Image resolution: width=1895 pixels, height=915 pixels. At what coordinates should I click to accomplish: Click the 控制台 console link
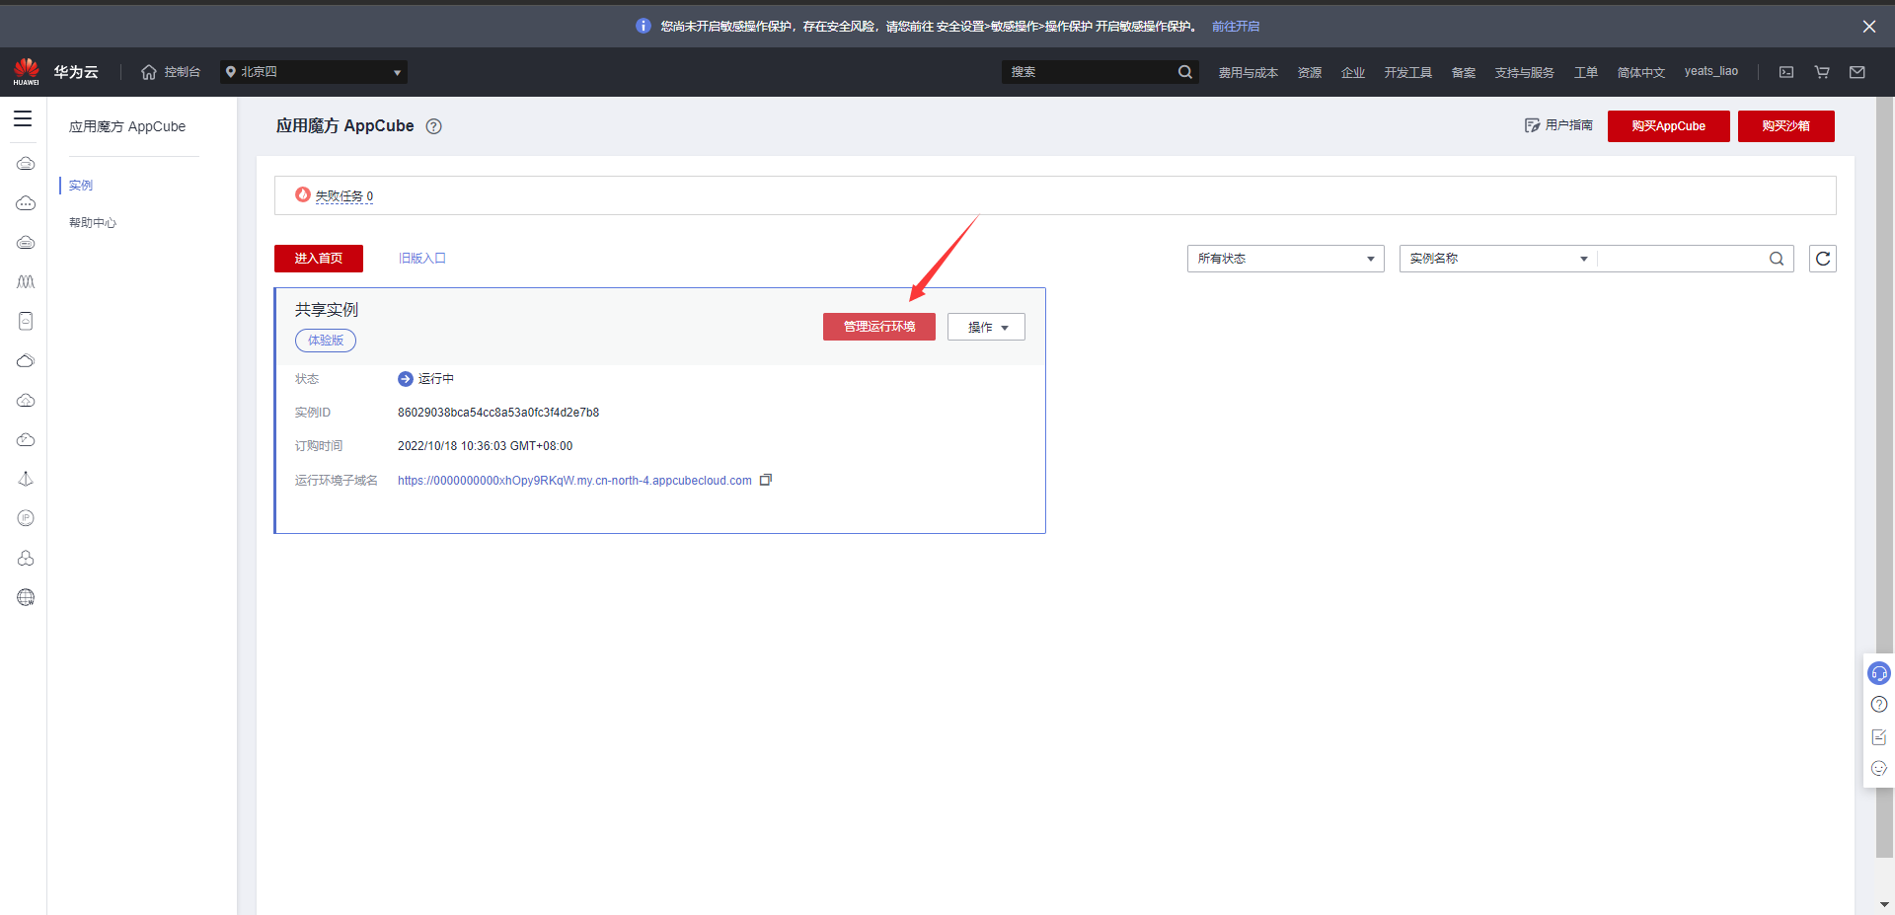(182, 72)
